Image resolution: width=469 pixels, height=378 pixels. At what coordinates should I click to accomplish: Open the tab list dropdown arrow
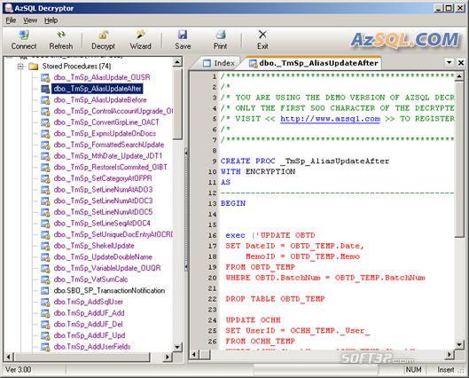coord(449,62)
